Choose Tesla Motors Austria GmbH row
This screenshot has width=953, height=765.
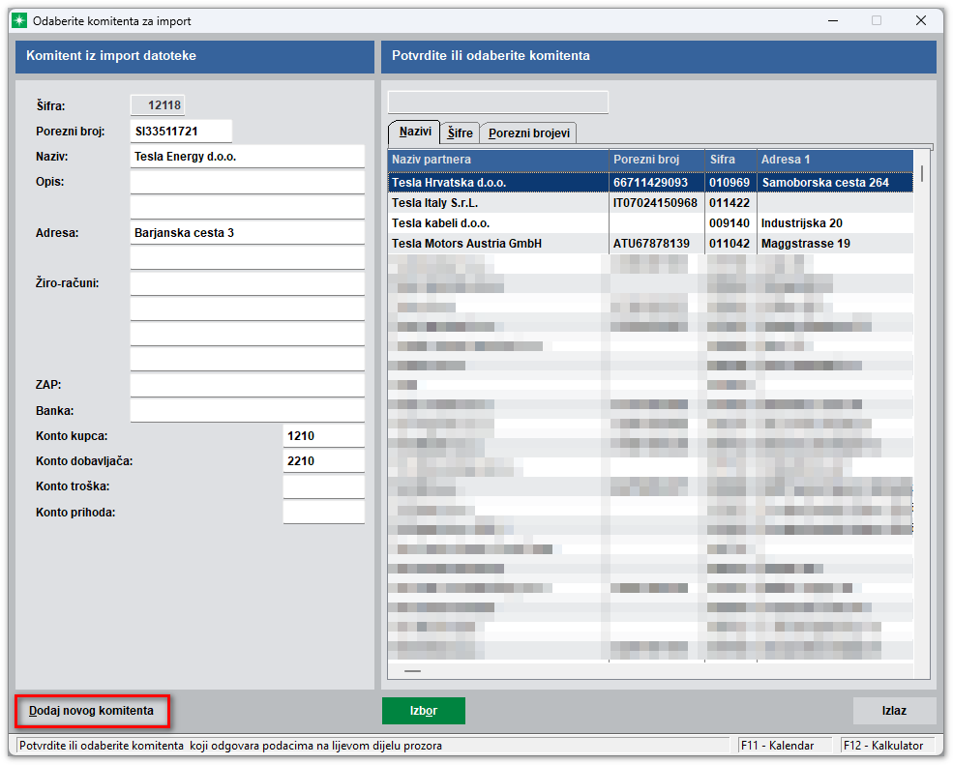coord(497,244)
